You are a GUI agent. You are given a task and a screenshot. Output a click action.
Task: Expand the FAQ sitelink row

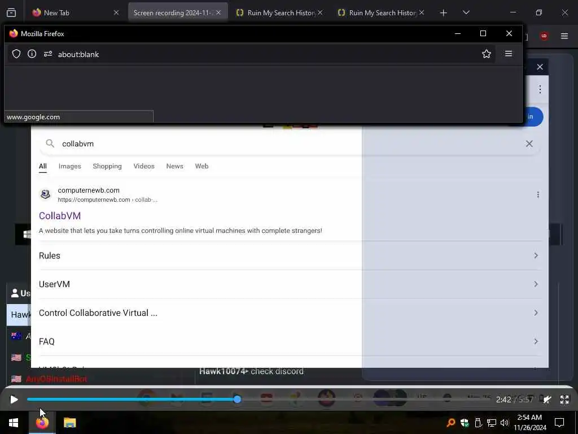pos(290,342)
